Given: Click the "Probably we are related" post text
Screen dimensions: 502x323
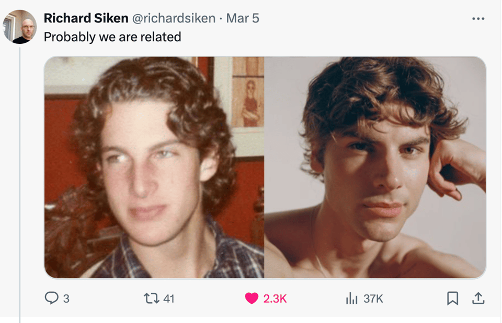Looking at the screenshot, I should click(x=112, y=37).
